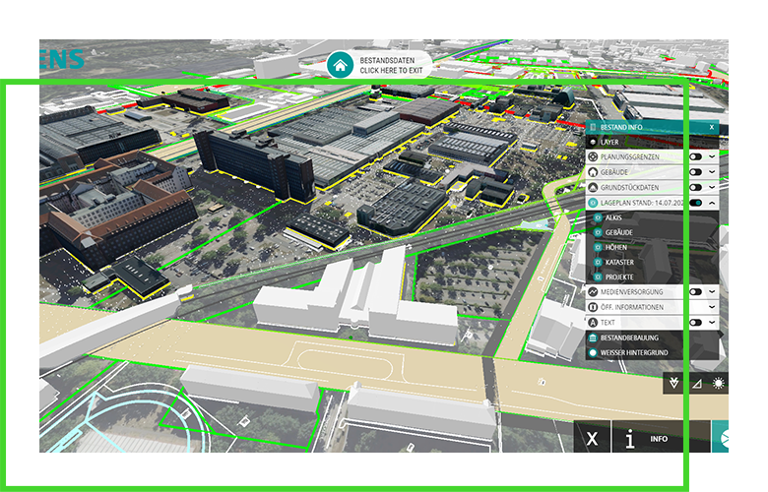Toggle the Planungsgrenzen layer switch
768x492 pixels.
click(695, 157)
